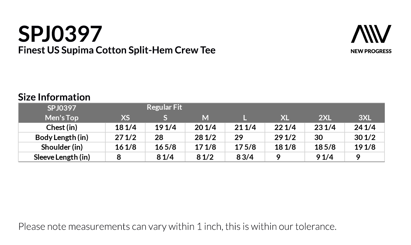Screen dimensions: 411x245
Task: Click the NEW PROGRESS brand text
Action: 371,51
